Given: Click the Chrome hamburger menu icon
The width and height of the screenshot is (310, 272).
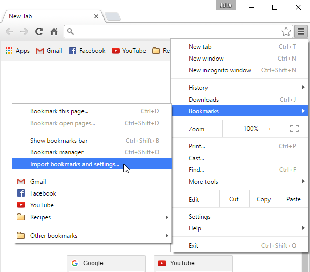Looking at the screenshot, I should click(x=301, y=32).
